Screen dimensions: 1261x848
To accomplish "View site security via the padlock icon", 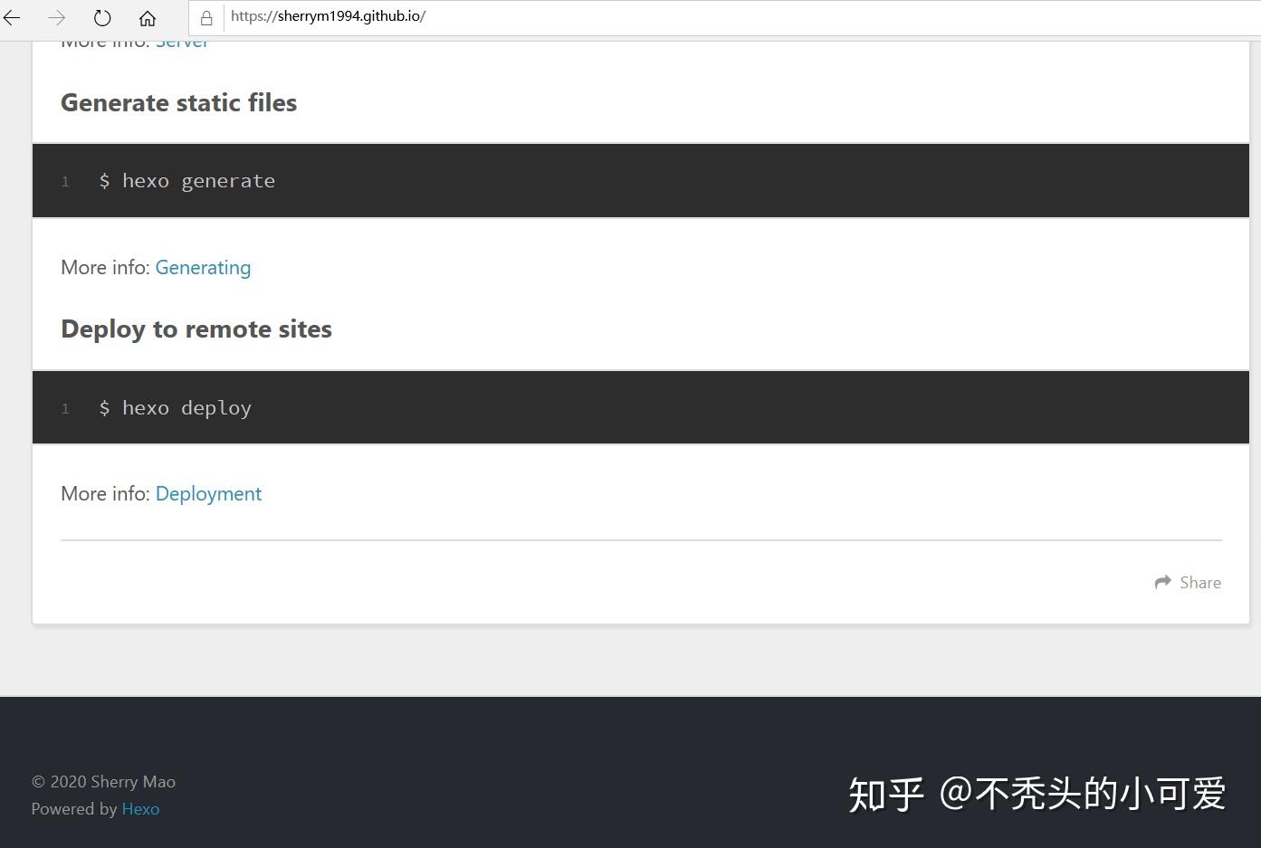I will pyautogui.click(x=206, y=17).
